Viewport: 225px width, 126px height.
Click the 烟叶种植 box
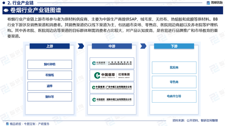point(49,64)
